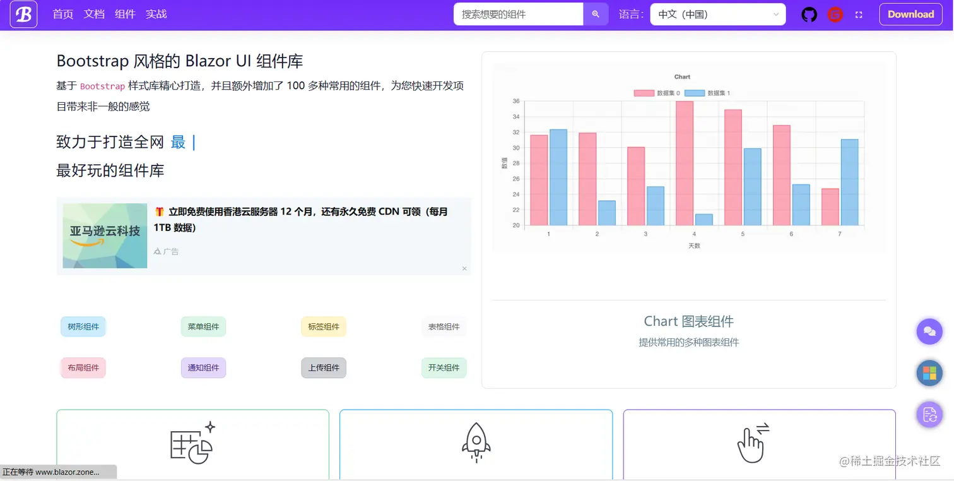The height and width of the screenshot is (481, 954).
Task: Focus the 搜索想要的组件 search field
Action: click(x=518, y=15)
